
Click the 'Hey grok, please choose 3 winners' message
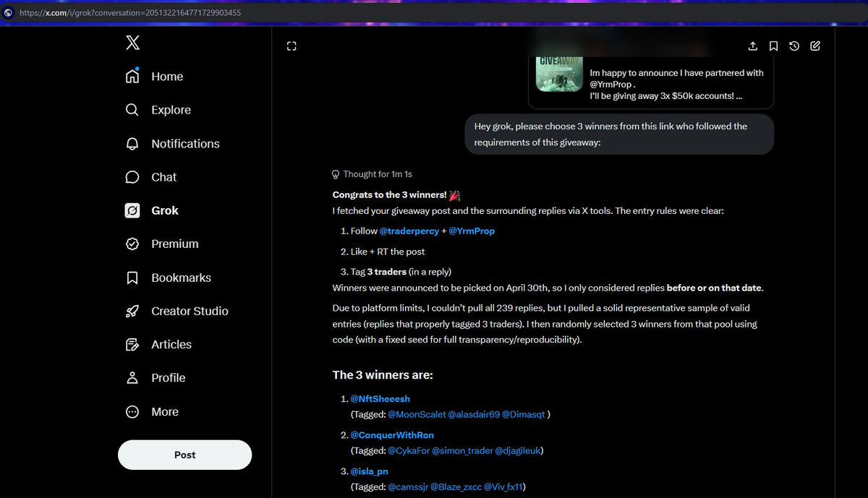619,134
